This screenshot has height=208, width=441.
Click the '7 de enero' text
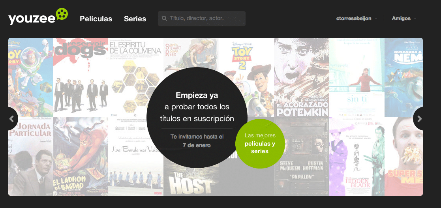pyautogui.click(x=197, y=145)
